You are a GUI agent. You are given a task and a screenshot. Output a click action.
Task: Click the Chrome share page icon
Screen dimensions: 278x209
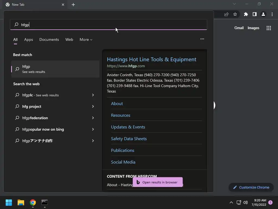coord(226,14)
